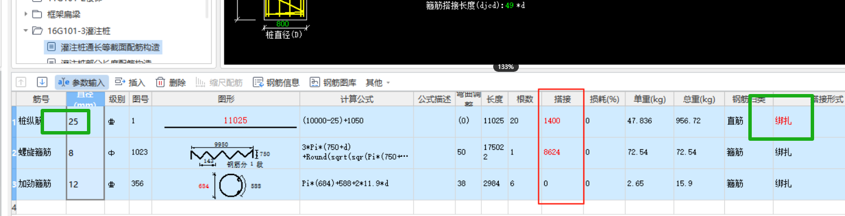Click figure number cell 356
This screenshot has height=216, width=845.
pos(141,184)
